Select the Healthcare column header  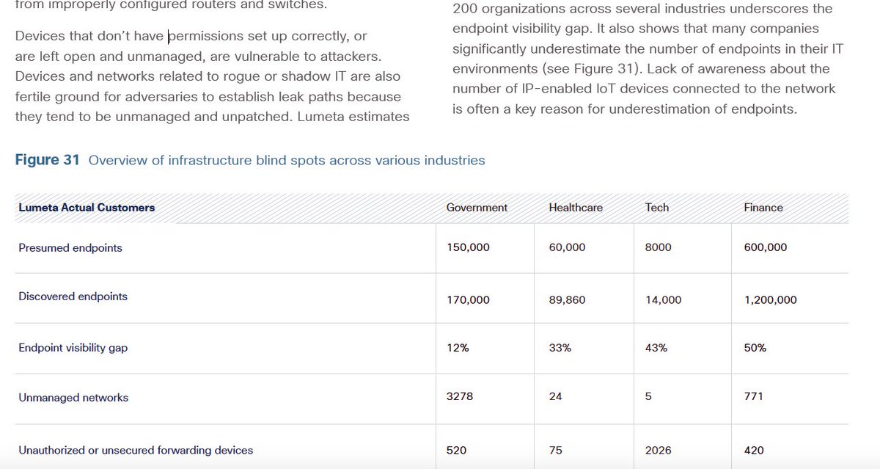575,208
